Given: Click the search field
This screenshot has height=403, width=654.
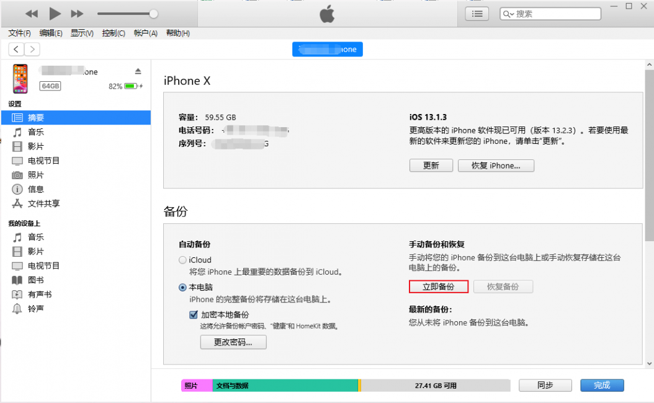Looking at the screenshot, I should (x=550, y=14).
